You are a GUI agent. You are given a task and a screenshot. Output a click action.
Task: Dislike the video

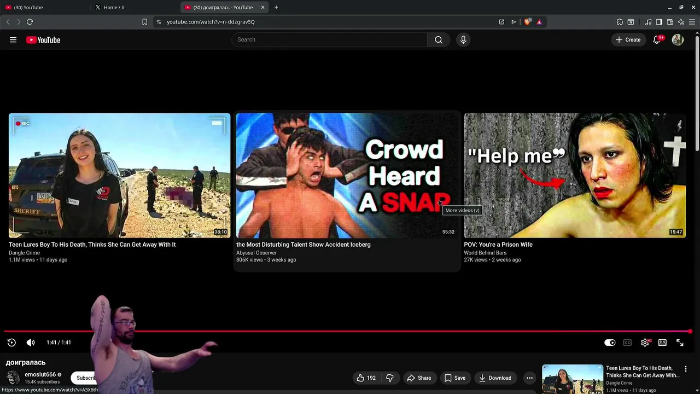point(390,378)
